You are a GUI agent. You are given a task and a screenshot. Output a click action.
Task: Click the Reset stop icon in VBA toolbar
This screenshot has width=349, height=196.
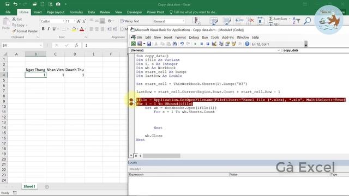[208, 44]
